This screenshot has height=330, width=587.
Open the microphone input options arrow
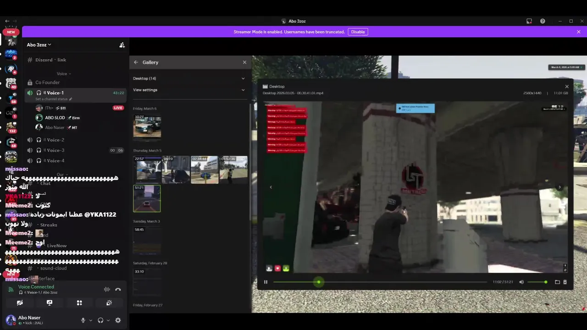[91, 320]
